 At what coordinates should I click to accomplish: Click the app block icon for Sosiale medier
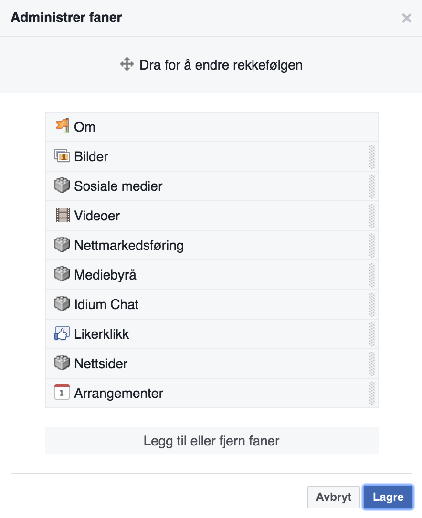pyautogui.click(x=62, y=186)
